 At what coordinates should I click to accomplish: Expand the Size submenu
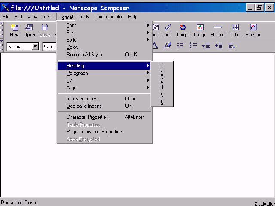coord(104,33)
